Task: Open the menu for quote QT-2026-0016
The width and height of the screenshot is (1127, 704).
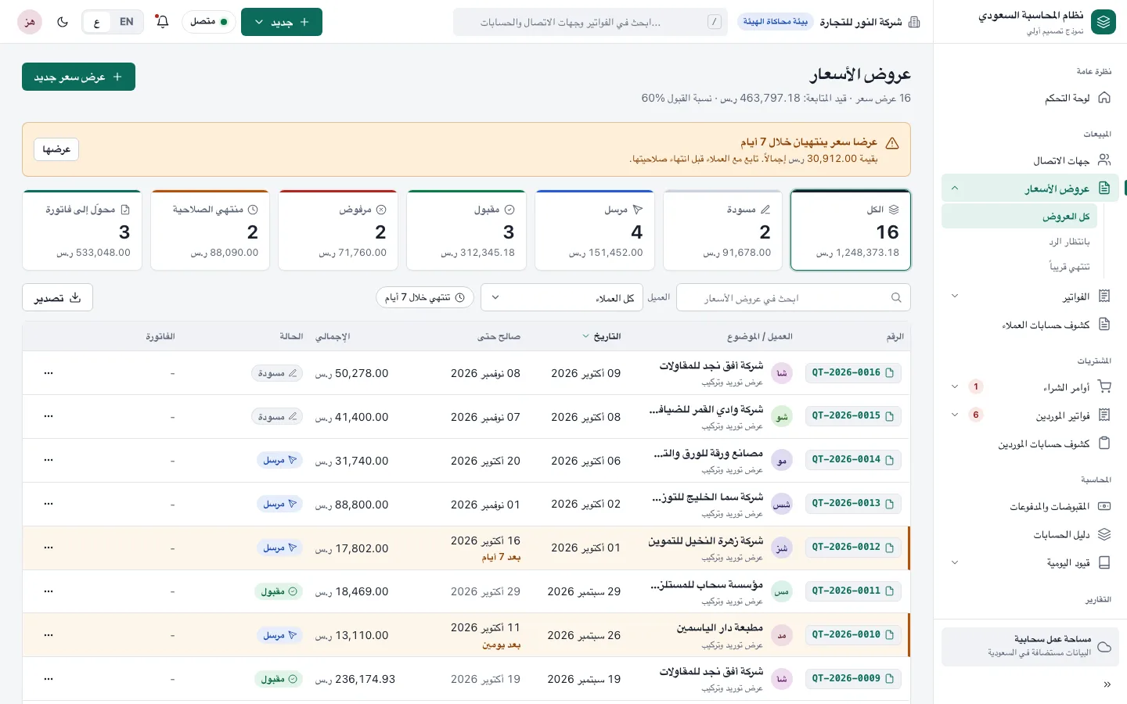Action: pyautogui.click(x=49, y=373)
